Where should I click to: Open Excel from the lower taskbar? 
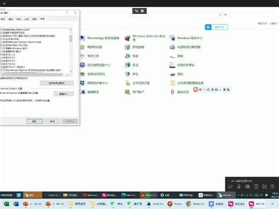click(6, 204)
